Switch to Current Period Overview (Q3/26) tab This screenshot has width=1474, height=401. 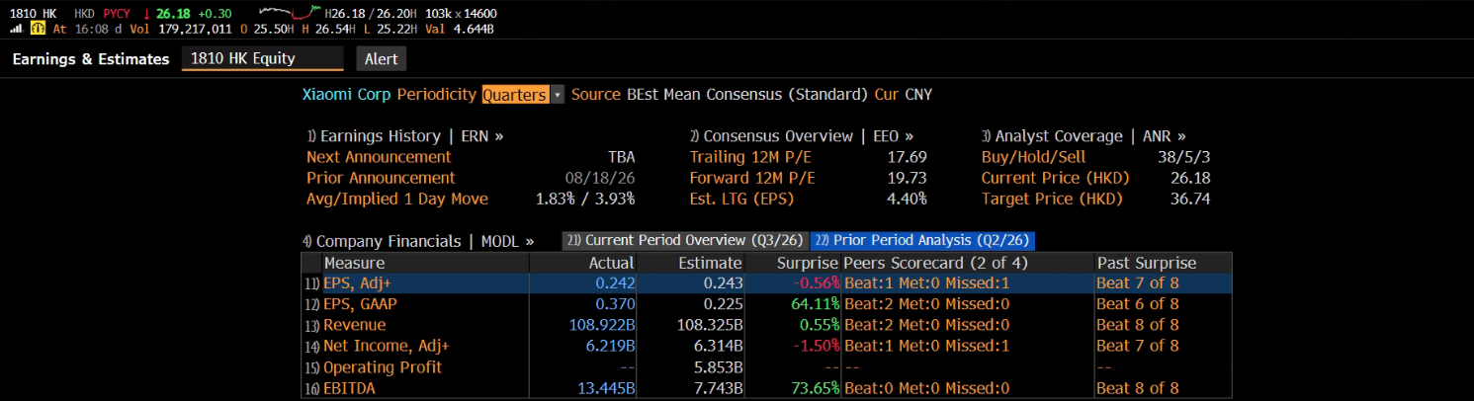(685, 240)
